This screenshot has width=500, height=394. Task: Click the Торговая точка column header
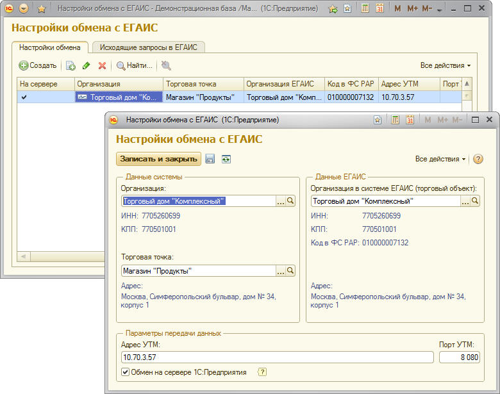[203, 84]
